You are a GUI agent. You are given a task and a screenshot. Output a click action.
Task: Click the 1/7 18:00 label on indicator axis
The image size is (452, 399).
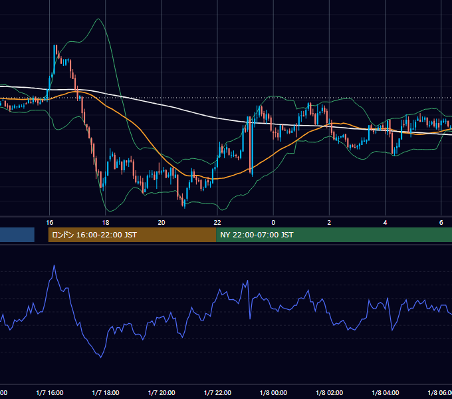coord(106,392)
